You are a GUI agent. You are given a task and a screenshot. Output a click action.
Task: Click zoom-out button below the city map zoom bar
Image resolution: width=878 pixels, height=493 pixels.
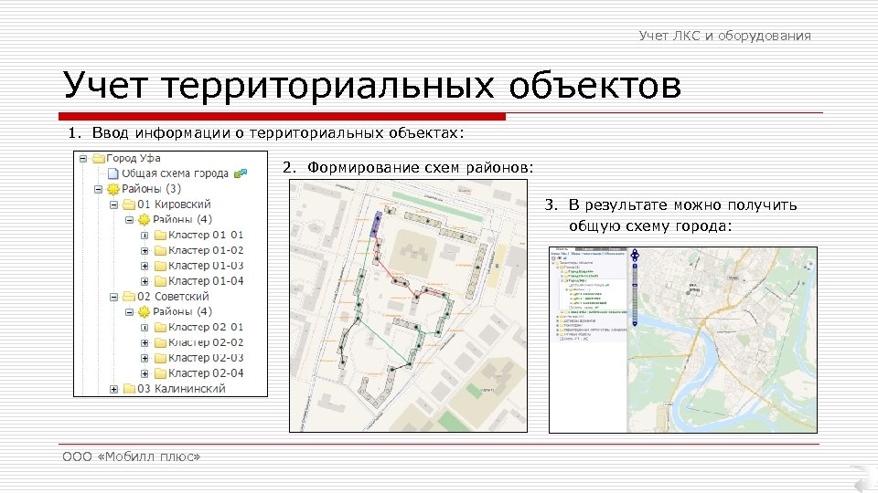click(635, 323)
